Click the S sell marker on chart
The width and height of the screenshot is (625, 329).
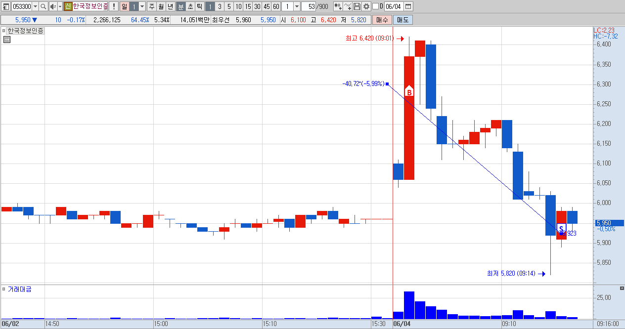[x=561, y=228]
